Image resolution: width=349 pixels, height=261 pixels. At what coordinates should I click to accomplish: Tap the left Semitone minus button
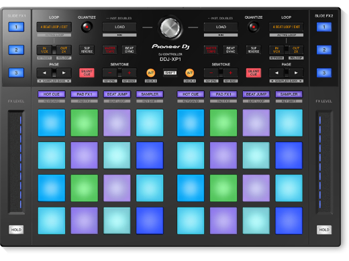[x=110, y=73]
